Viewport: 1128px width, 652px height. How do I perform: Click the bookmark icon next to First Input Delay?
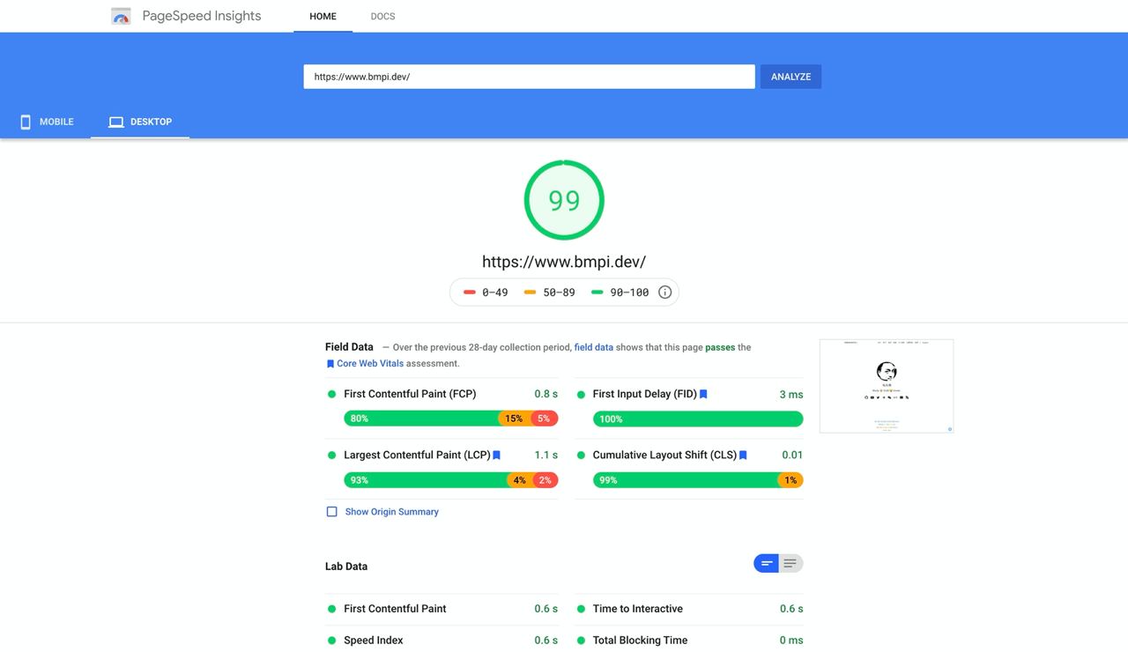[x=703, y=394]
